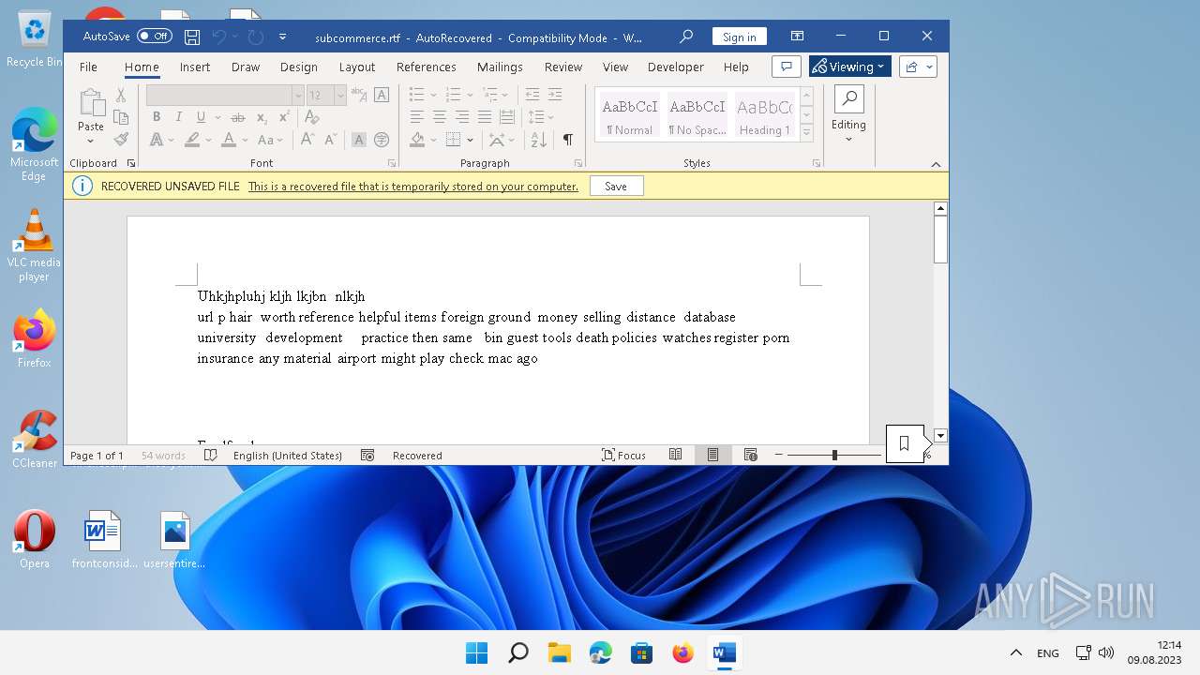
Task: Toggle Align Left
Action: pos(417,117)
